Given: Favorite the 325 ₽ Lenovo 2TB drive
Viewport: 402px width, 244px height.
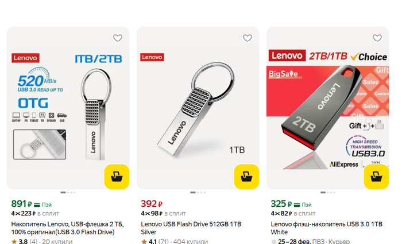Looking at the screenshot, I should 377,38.
